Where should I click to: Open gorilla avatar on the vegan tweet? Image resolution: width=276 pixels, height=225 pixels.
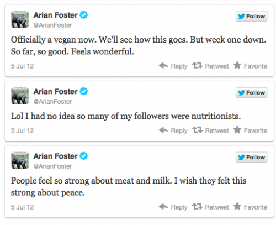tap(20, 19)
